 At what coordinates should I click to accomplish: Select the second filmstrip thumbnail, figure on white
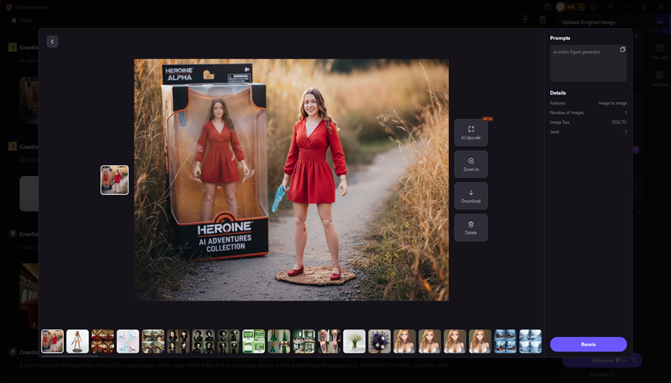[x=77, y=341]
